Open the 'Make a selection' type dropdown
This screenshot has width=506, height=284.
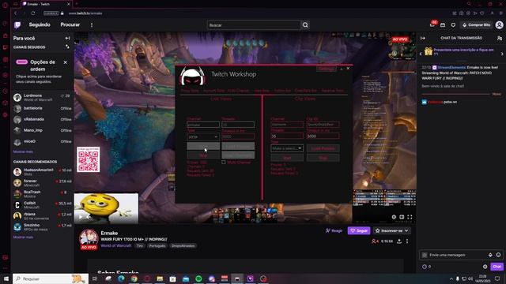(x=287, y=148)
